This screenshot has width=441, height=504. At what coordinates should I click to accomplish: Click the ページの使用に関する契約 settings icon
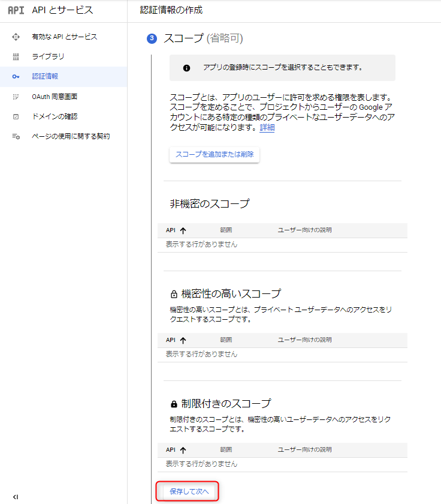tap(16, 137)
